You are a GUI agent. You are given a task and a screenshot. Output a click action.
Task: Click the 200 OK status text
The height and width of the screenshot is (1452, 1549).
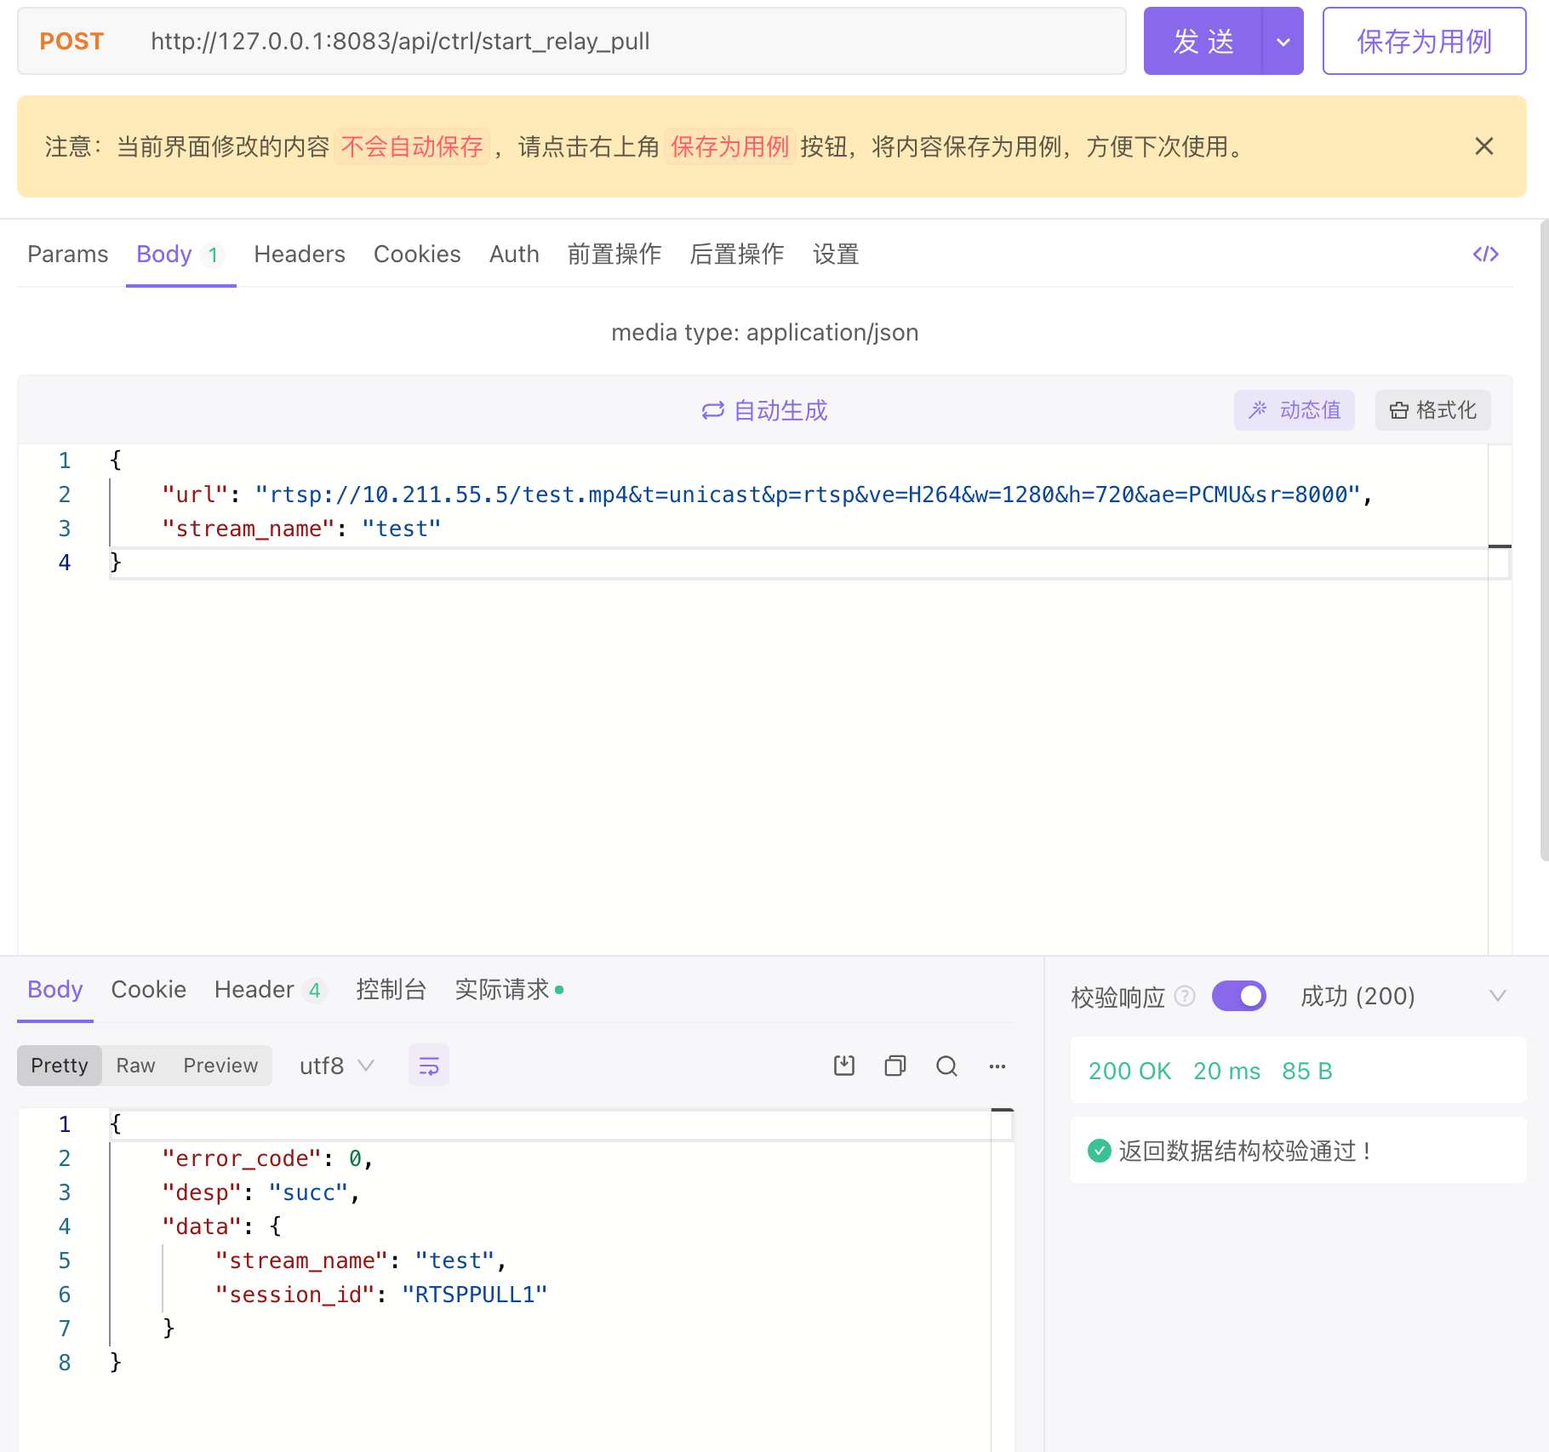point(1129,1071)
